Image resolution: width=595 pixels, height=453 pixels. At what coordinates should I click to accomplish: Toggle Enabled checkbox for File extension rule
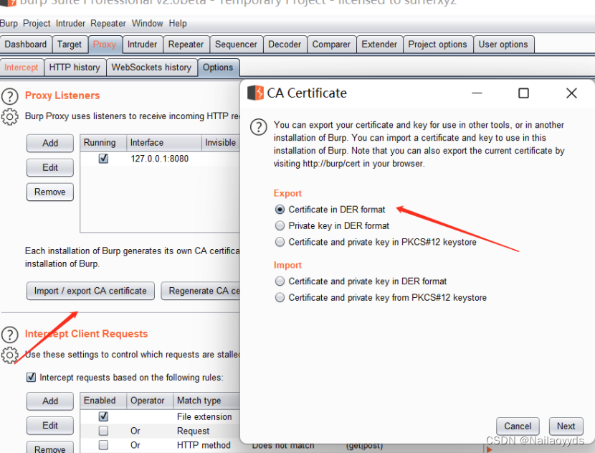point(103,416)
